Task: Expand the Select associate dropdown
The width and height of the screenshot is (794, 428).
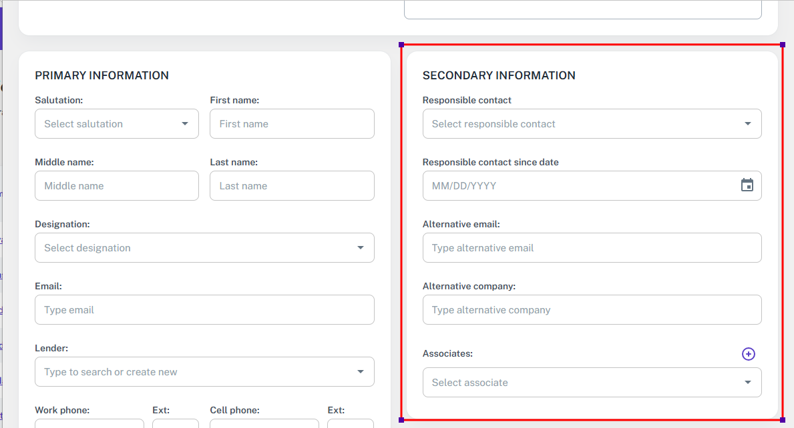Action: pos(747,383)
